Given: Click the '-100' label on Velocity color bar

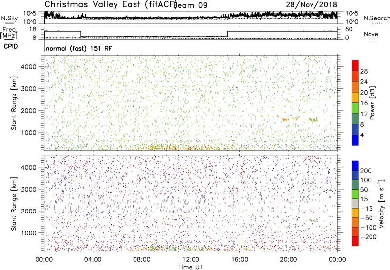Looking at the screenshot, I should tap(369, 228).
